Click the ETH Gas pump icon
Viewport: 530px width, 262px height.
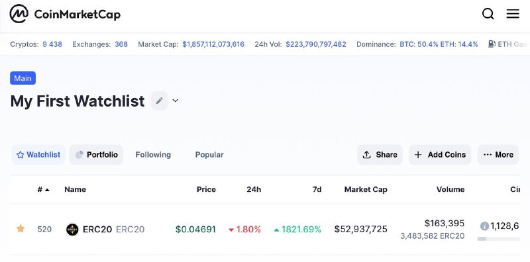pos(492,44)
